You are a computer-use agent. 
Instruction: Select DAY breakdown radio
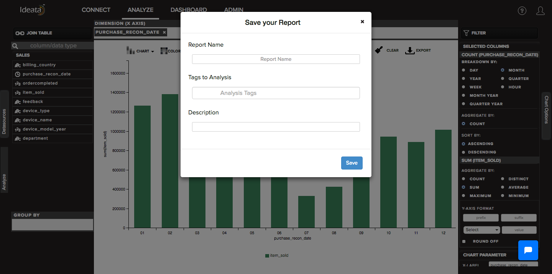[463, 70]
